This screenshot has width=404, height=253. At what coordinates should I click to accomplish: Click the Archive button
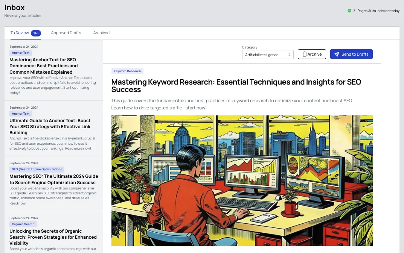(312, 54)
